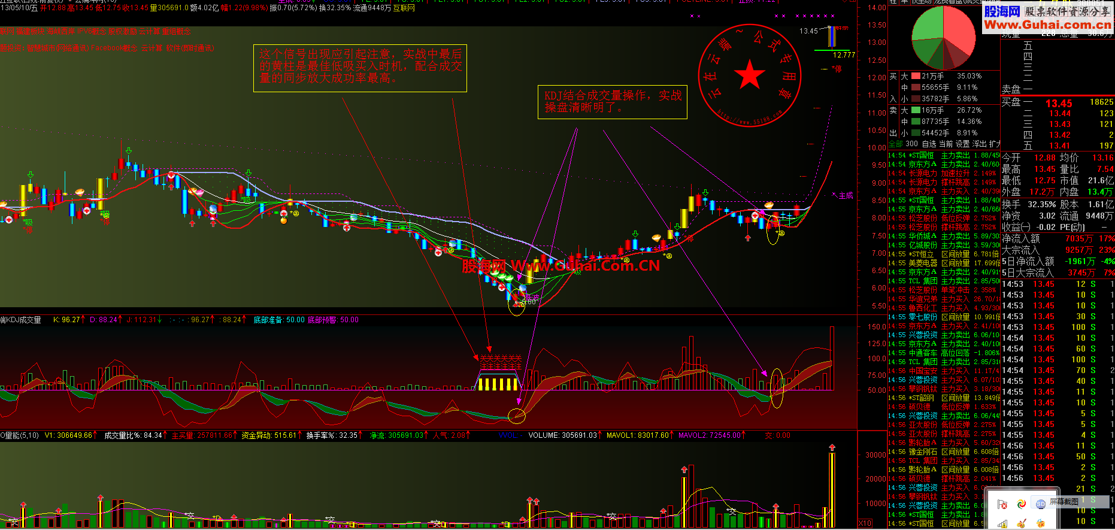Click the green 卖出大 legend swatch
The height and width of the screenshot is (530, 1115).
pyautogui.click(x=916, y=110)
